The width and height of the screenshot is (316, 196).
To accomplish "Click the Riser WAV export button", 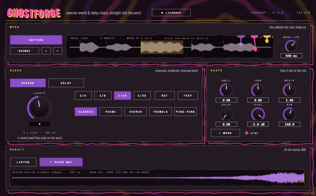I will 61,162.
